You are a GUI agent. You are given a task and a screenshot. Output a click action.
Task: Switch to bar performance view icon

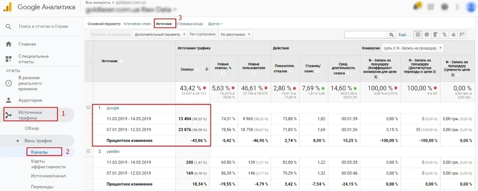[x=435, y=34]
